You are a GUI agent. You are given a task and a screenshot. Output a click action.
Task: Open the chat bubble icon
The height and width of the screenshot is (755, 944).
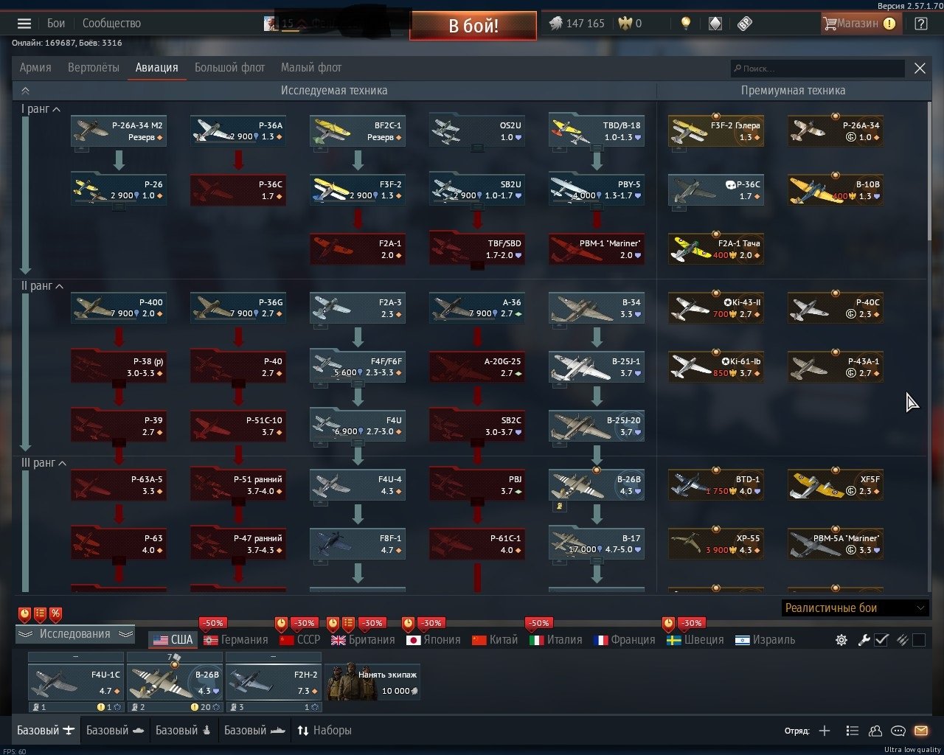tap(898, 731)
